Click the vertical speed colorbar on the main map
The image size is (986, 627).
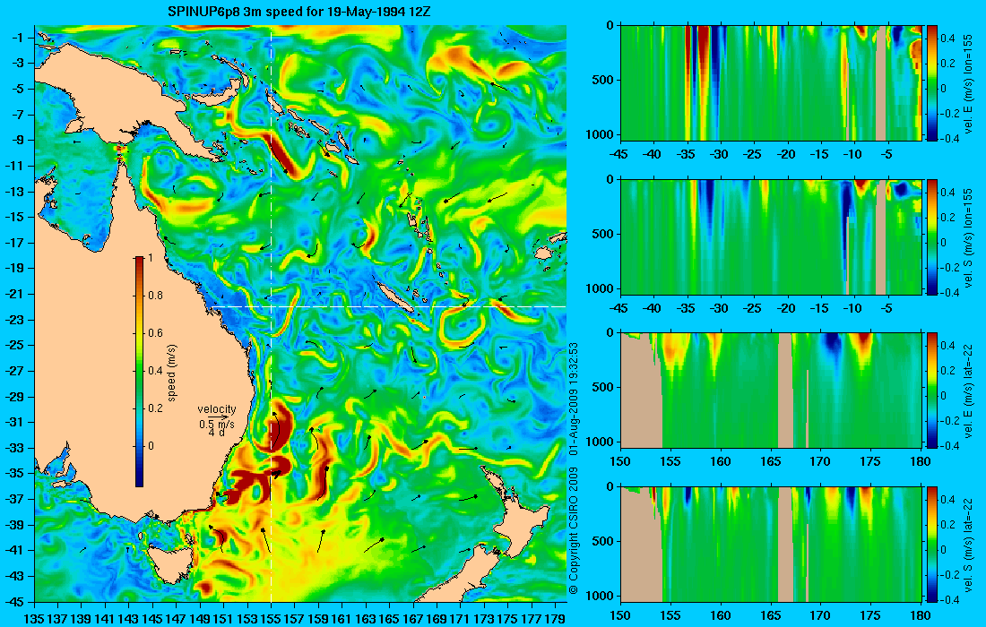pyautogui.click(x=139, y=372)
